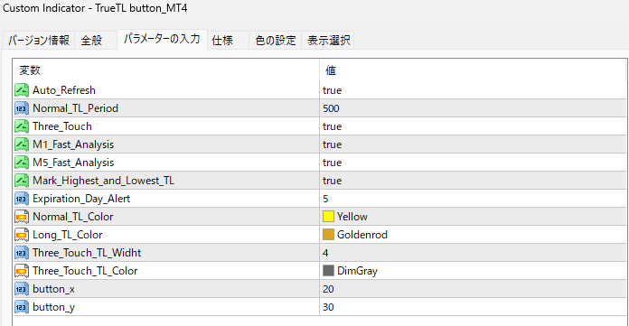The height and width of the screenshot is (326, 629).
Task: Click the boolean icon next to Three_Touch
Action: [22, 126]
